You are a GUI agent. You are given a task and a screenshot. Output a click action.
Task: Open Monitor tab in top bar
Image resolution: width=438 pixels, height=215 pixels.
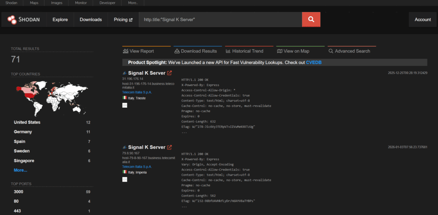[81, 3]
